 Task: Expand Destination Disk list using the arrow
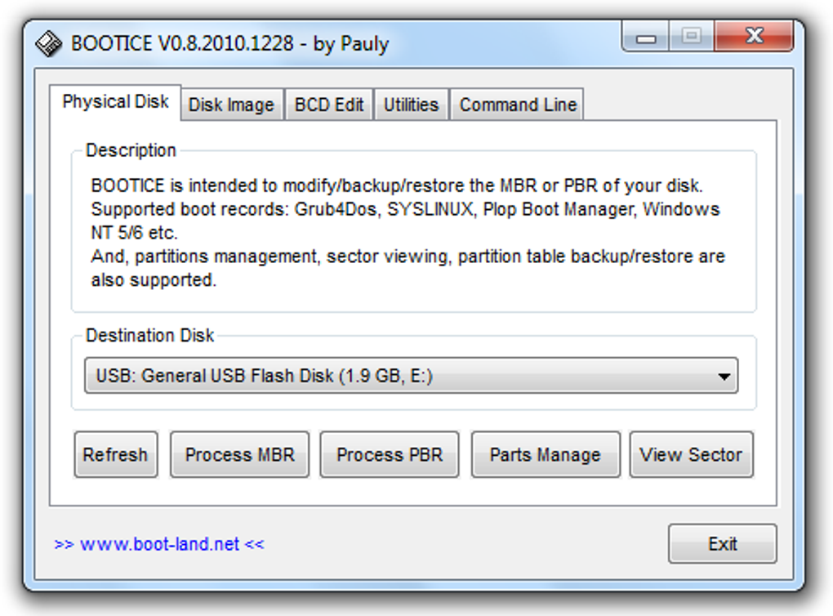pyautogui.click(x=723, y=377)
